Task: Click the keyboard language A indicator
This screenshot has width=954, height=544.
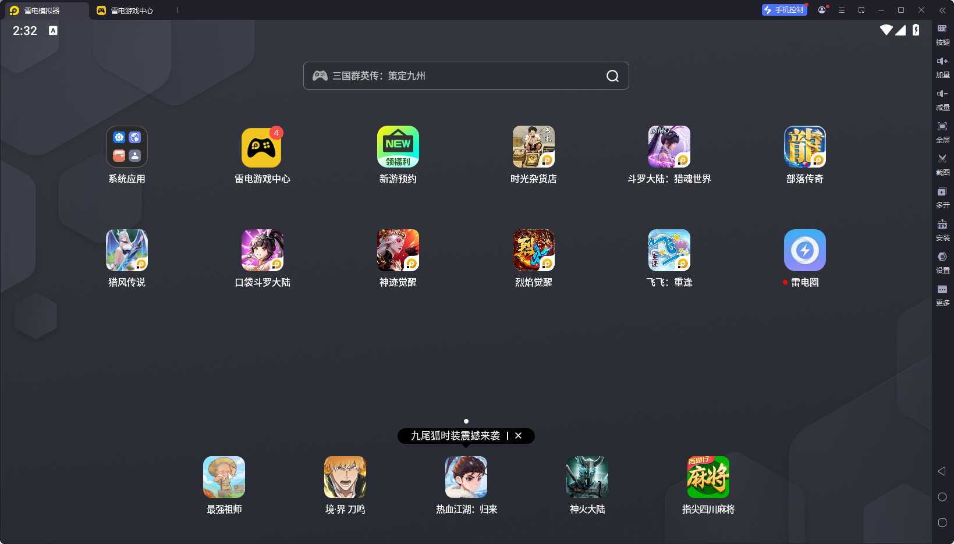Action: click(53, 30)
